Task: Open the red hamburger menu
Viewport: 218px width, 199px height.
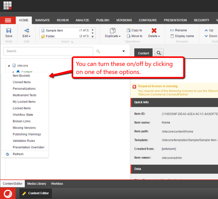Action: [8, 20]
